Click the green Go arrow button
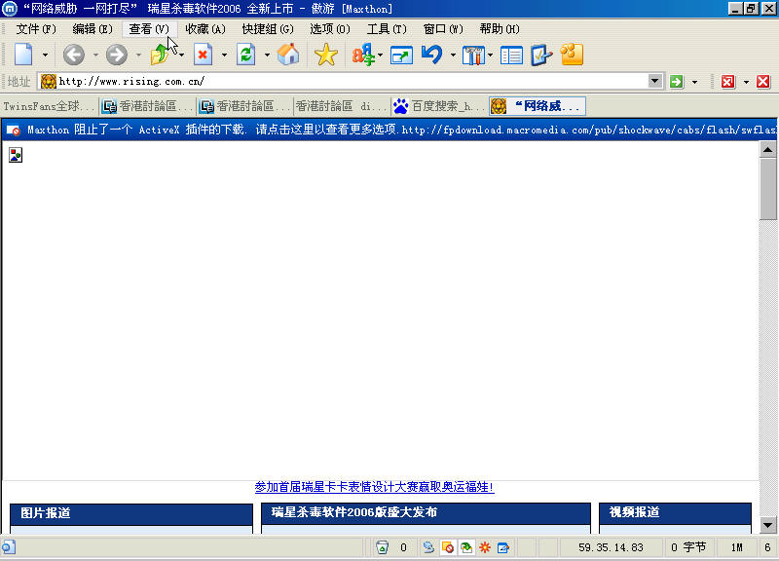 pos(676,82)
